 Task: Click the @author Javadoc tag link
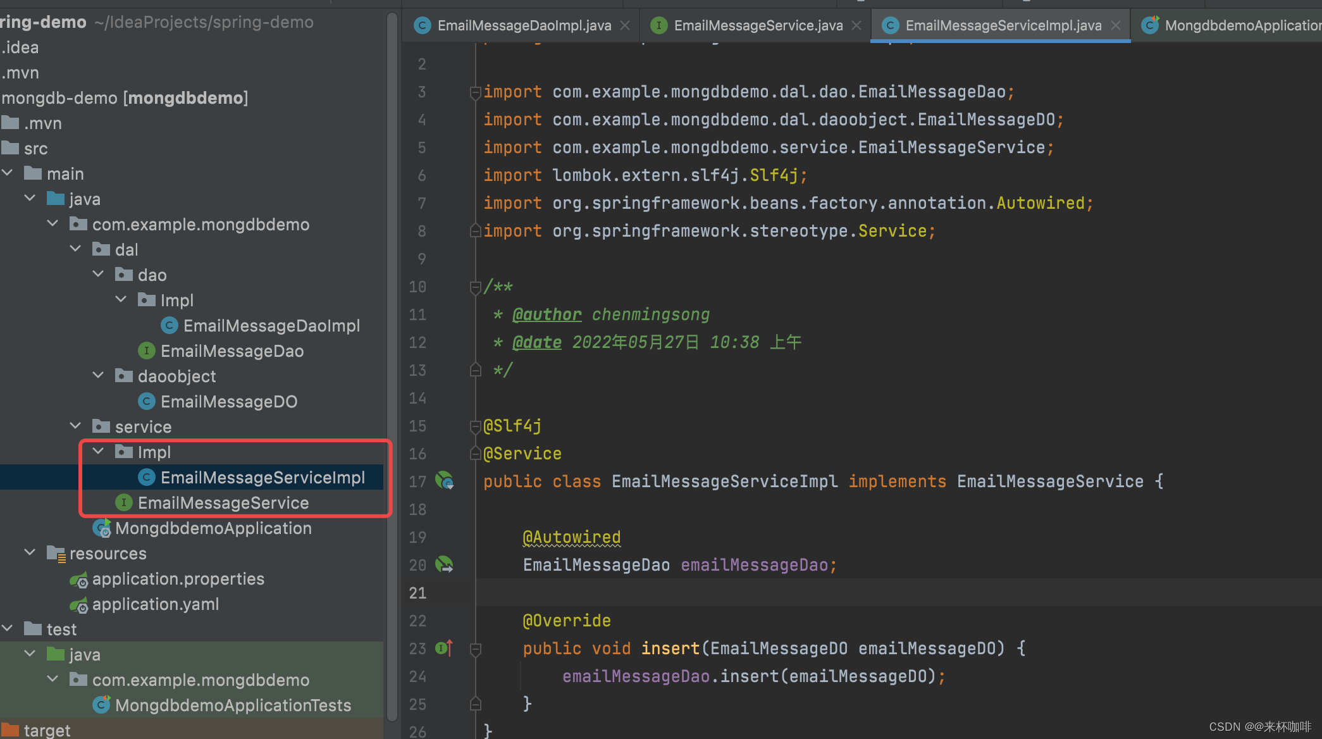click(547, 314)
